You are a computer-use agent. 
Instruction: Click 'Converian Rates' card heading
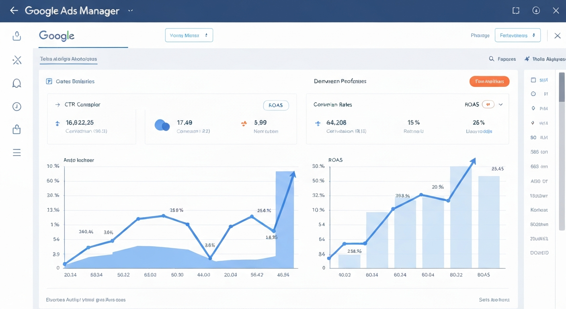coord(333,105)
